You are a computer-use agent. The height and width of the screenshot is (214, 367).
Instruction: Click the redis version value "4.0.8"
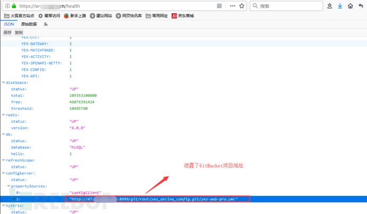78,128
